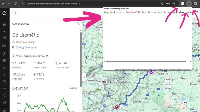The height and width of the screenshot is (112, 200).
Task: Collapse the side panel with map-edge arrow
Action: [x=84, y=77]
